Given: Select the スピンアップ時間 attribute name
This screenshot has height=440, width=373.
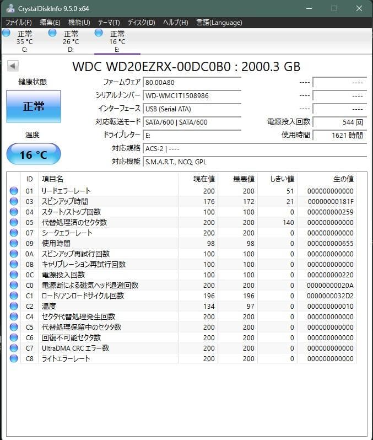Looking at the screenshot, I should pos(65,201).
